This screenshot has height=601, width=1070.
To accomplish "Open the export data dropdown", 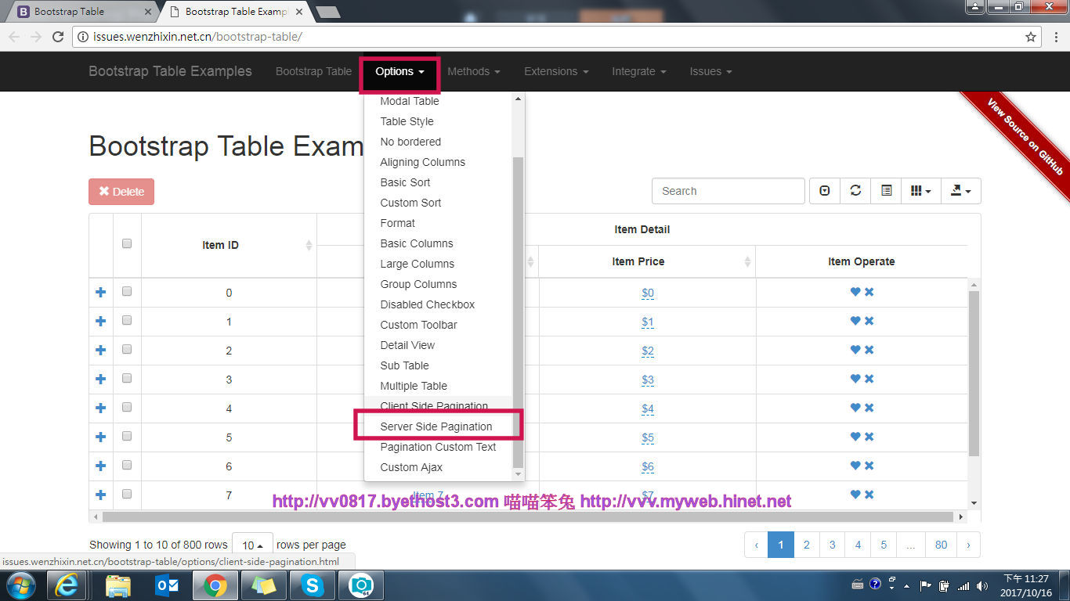I will pyautogui.click(x=960, y=191).
